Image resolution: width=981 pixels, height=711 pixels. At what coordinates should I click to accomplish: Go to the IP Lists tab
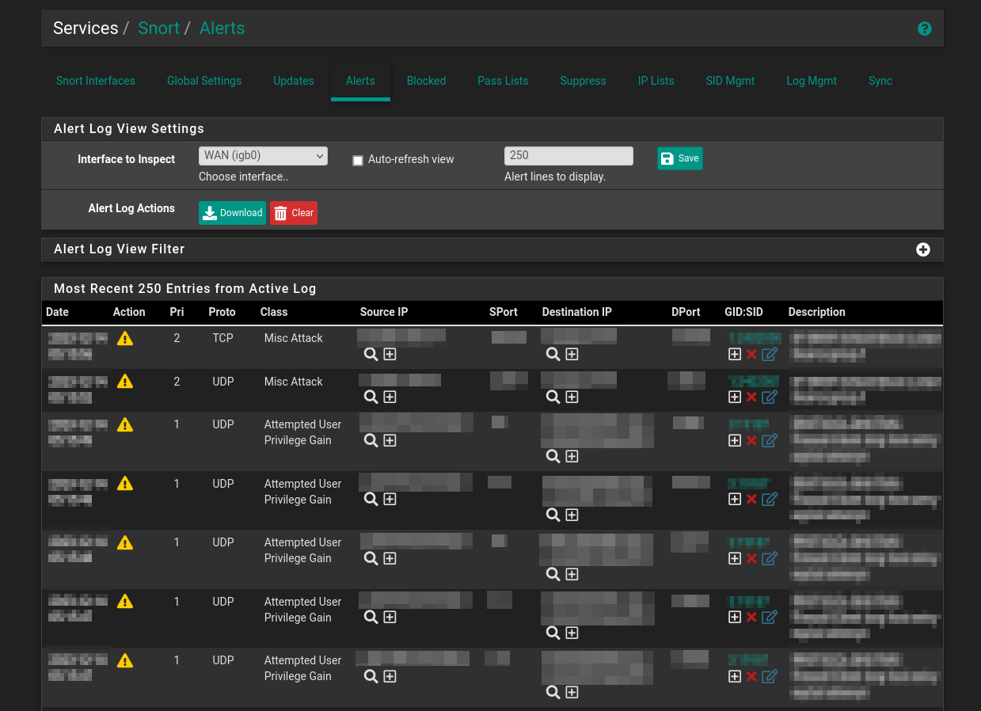[656, 81]
